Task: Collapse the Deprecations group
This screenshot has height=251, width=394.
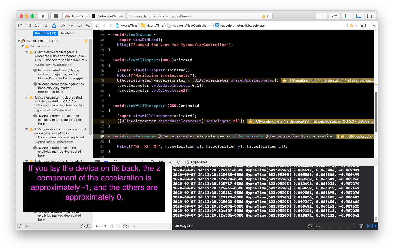Action: coord(23,46)
